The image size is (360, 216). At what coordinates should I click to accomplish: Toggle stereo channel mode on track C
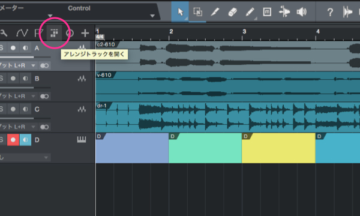pyautogui.click(x=44, y=127)
